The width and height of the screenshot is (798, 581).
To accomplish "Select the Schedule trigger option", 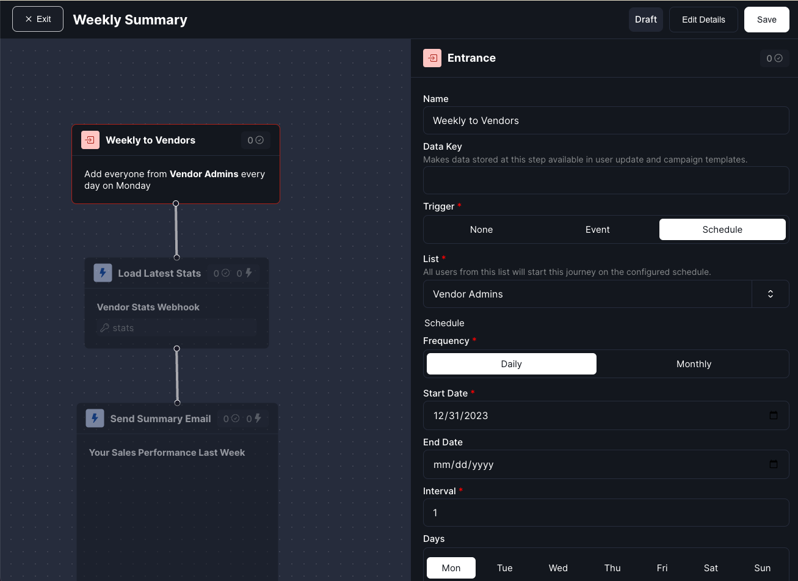I will click(722, 229).
